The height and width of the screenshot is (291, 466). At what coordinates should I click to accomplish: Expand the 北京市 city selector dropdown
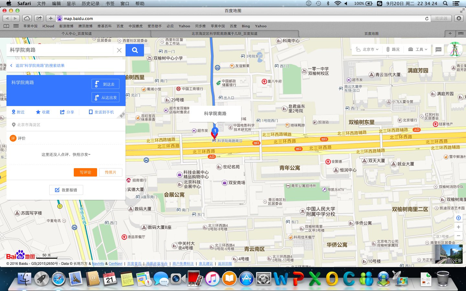coord(366,49)
